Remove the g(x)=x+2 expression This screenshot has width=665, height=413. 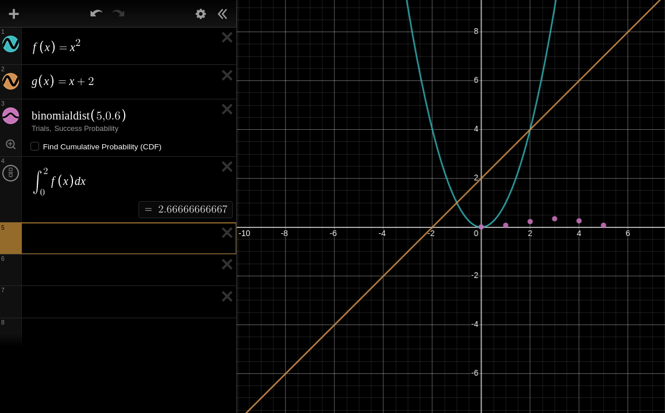click(x=227, y=75)
